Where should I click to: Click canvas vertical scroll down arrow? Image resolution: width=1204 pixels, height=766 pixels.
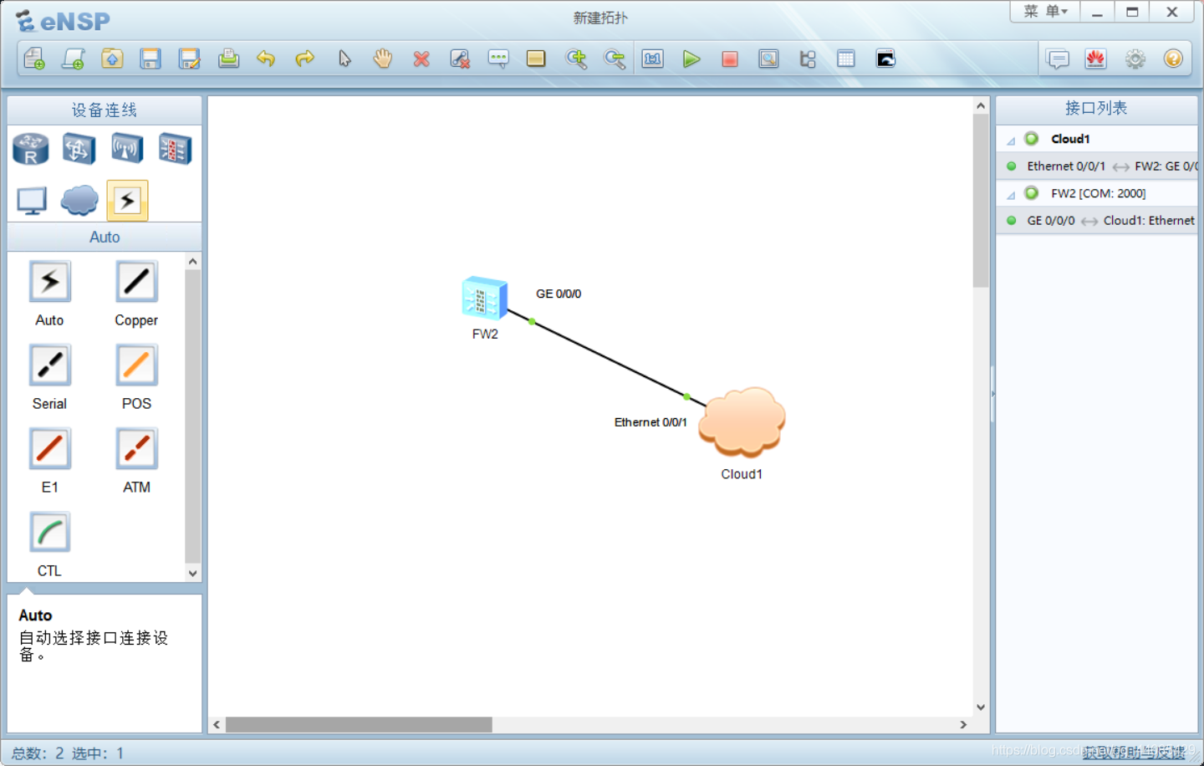(x=981, y=707)
